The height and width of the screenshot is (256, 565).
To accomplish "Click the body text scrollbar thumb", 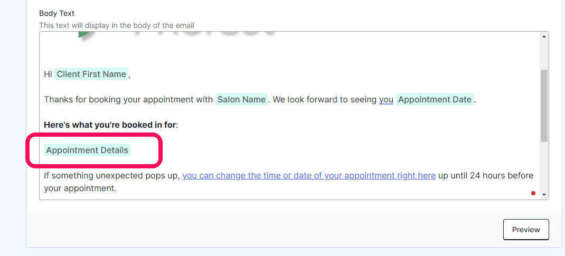I will 544,106.
